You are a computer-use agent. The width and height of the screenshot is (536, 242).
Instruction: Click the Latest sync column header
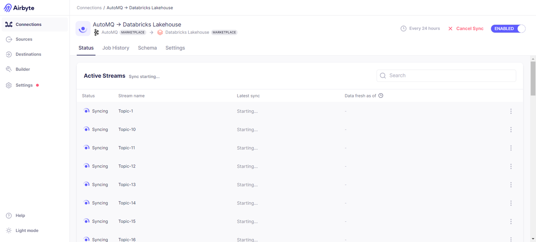point(248,96)
